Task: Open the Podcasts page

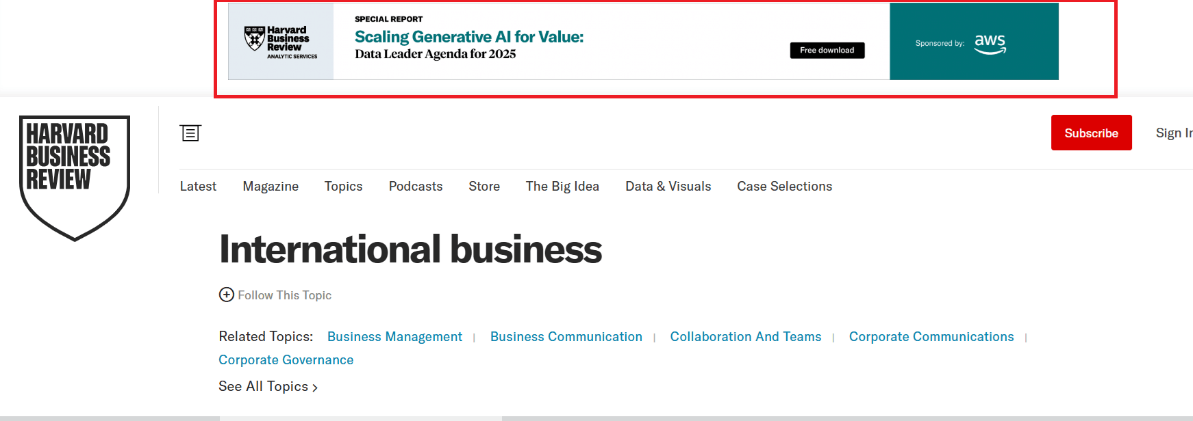Action: tap(416, 187)
